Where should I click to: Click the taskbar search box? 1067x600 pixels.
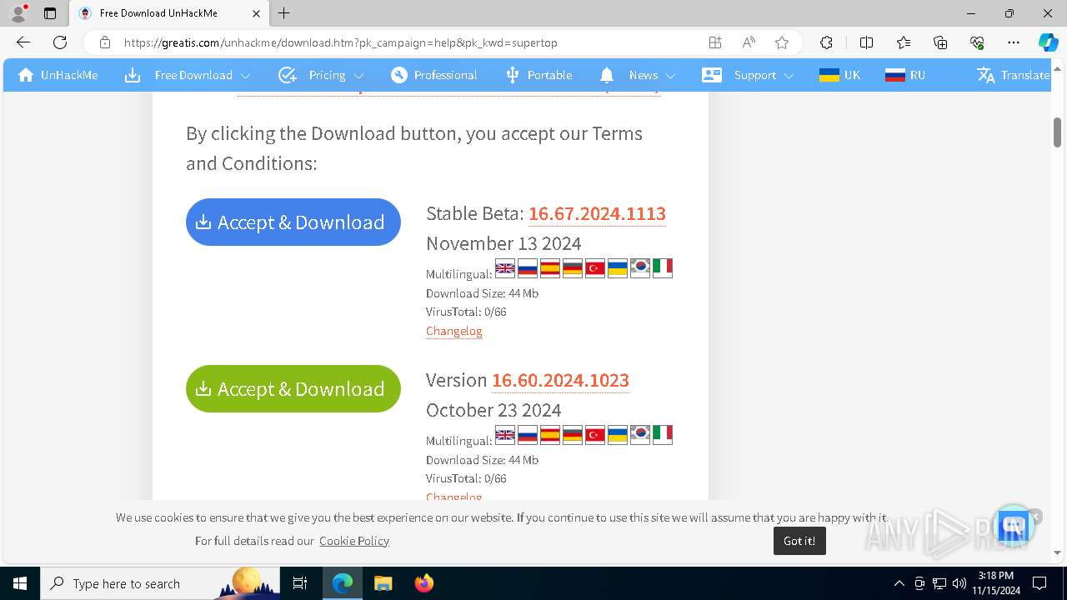160,583
